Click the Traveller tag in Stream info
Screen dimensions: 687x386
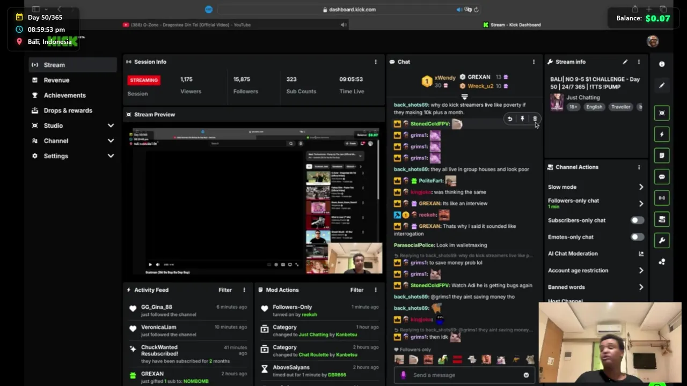pos(620,107)
